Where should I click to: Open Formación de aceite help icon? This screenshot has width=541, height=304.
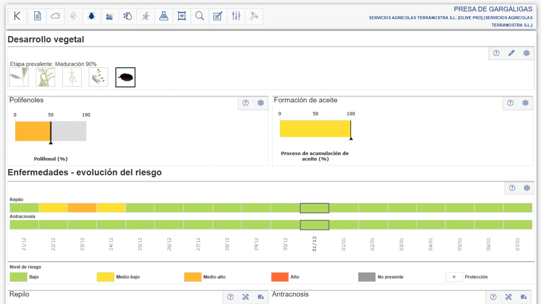[510, 103]
